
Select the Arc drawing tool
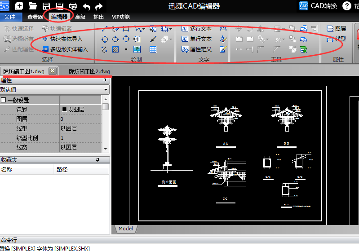[126, 39]
